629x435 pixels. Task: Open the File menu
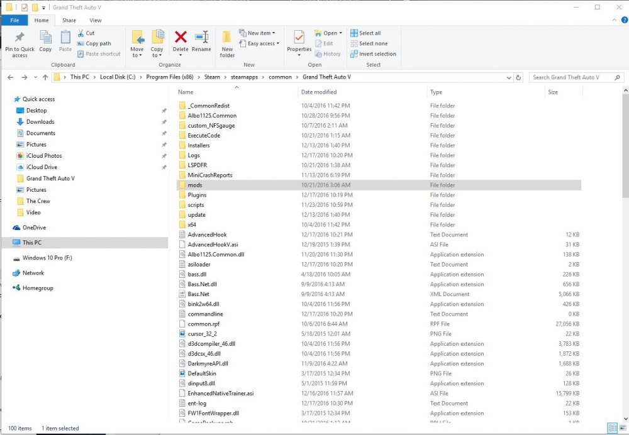pyautogui.click(x=14, y=20)
